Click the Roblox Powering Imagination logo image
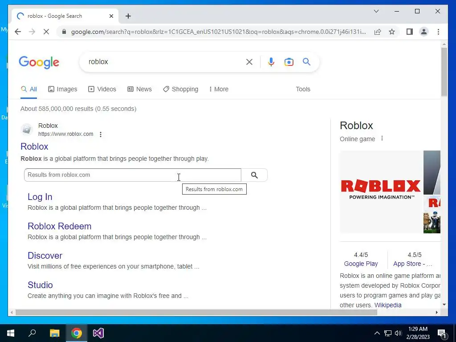The image size is (456, 342). pos(381,191)
